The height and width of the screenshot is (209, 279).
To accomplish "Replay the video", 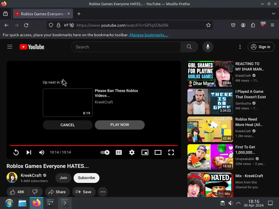I will click(x=16, y=152).
